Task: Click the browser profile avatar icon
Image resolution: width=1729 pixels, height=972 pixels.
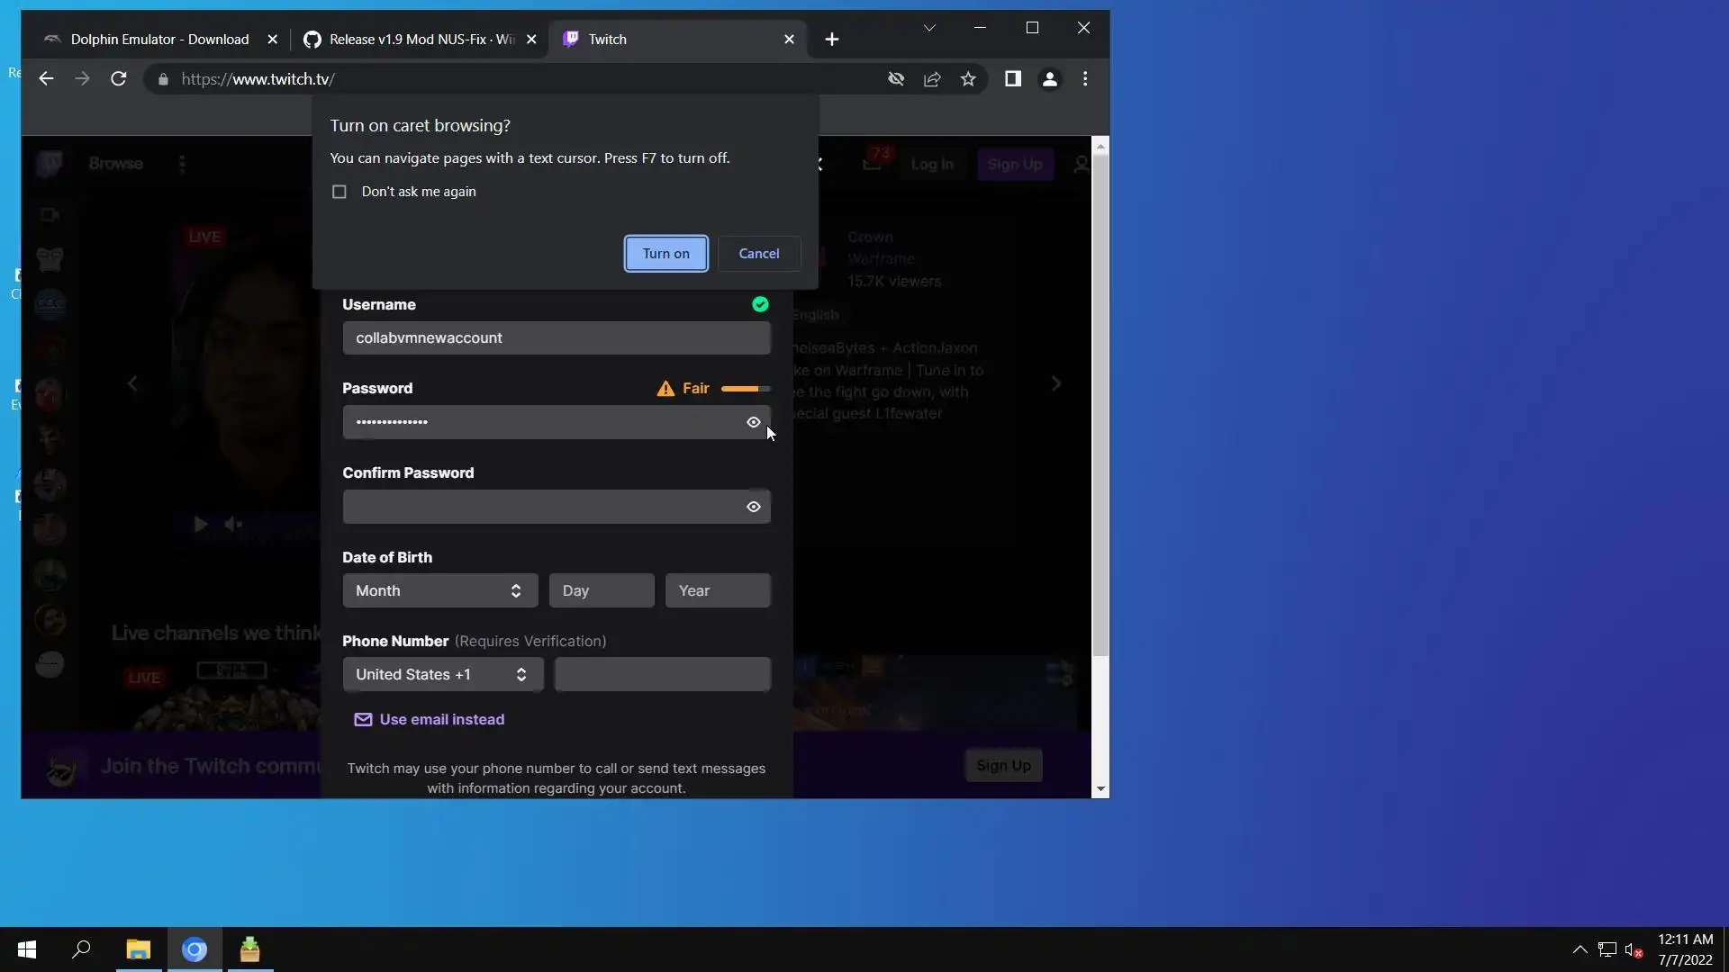Action: pos(1049,79)
